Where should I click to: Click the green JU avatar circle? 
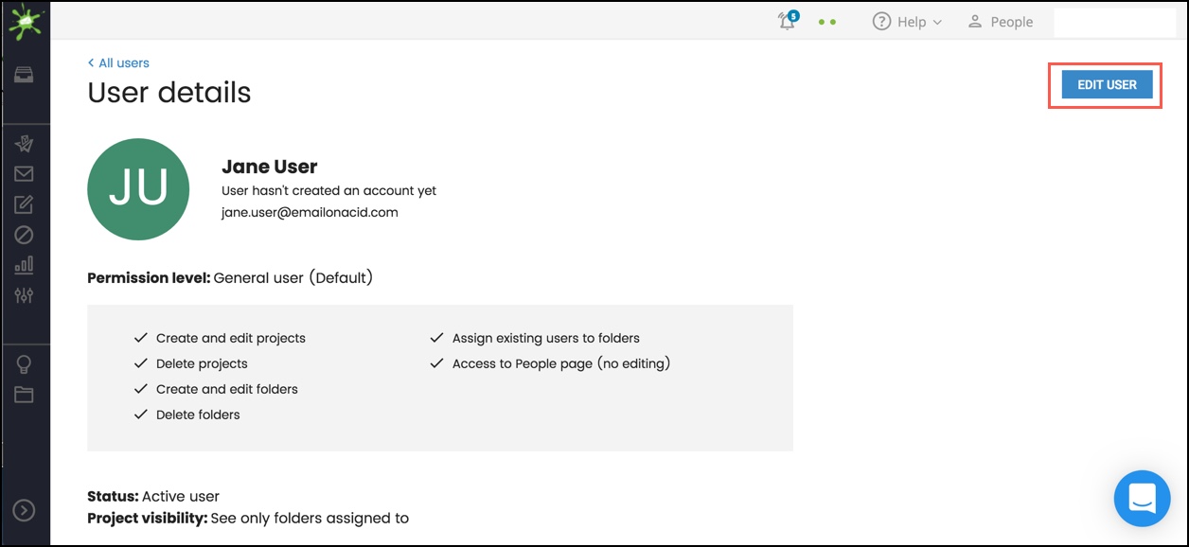pyautogui.click(x=138, y=189)
